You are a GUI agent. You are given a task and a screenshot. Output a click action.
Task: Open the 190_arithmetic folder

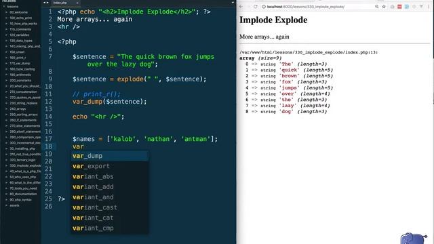(20, 75)
